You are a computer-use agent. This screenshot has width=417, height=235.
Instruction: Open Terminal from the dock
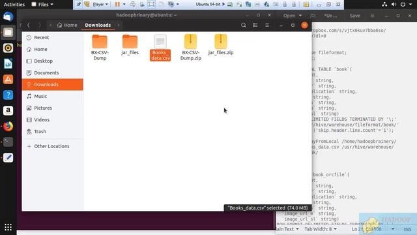click(x=8, y=142)
